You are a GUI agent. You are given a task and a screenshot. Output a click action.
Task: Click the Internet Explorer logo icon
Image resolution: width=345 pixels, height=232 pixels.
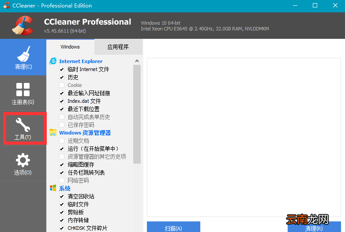[x=53, y=61]
